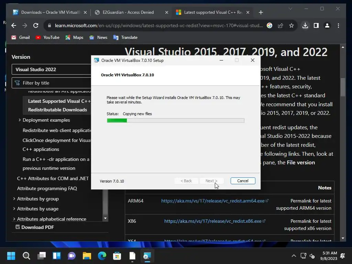This screenshot has height=264, width=352.
Task: Click the address bar URL field
Action: 158,25
